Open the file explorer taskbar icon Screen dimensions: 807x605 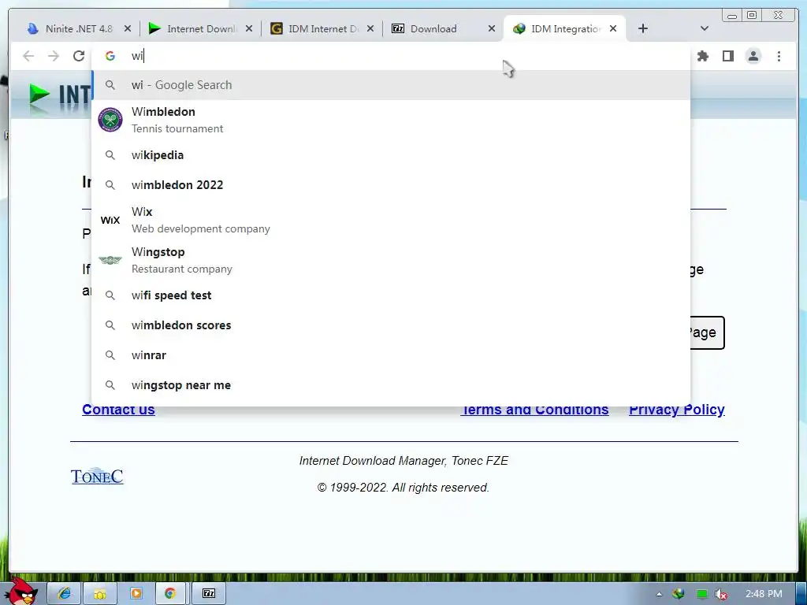tap(100, 593)
